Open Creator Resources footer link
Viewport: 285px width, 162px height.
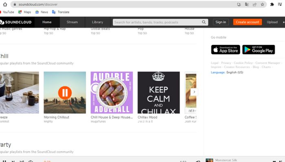pos(237,67)
